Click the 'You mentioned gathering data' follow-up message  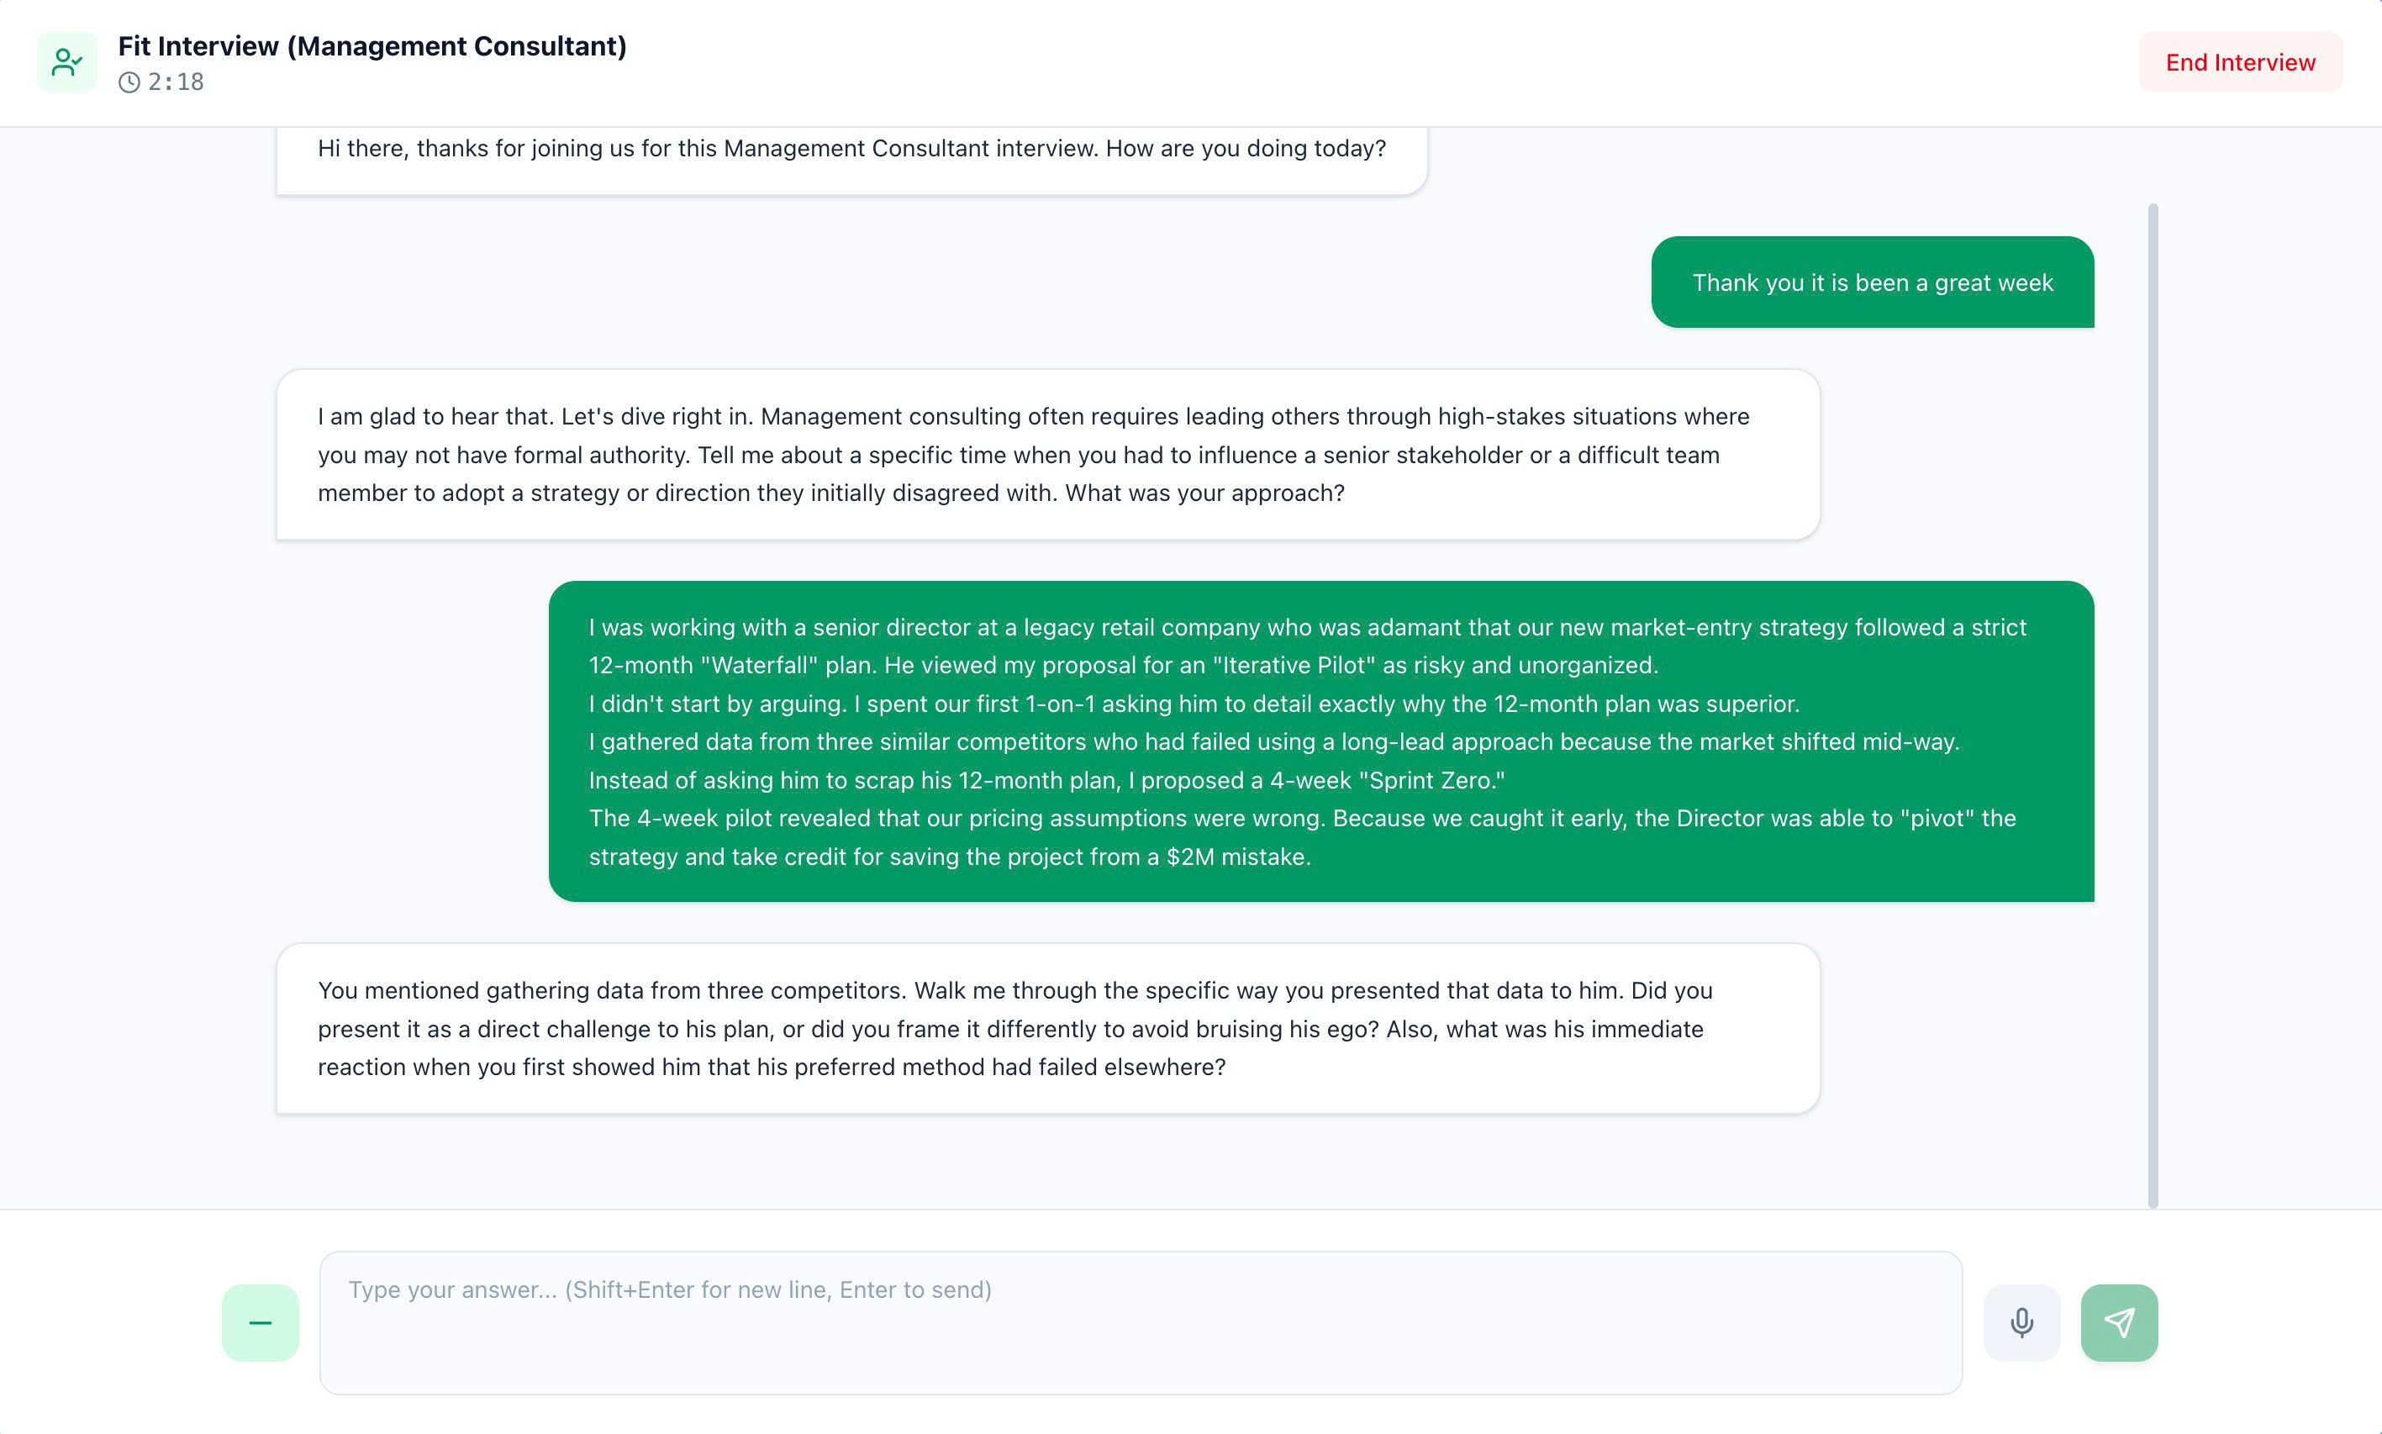(1048, 1028)
